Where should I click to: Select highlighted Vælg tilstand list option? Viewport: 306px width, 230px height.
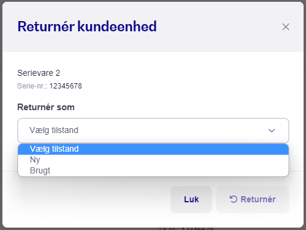[x=153, y=149]
